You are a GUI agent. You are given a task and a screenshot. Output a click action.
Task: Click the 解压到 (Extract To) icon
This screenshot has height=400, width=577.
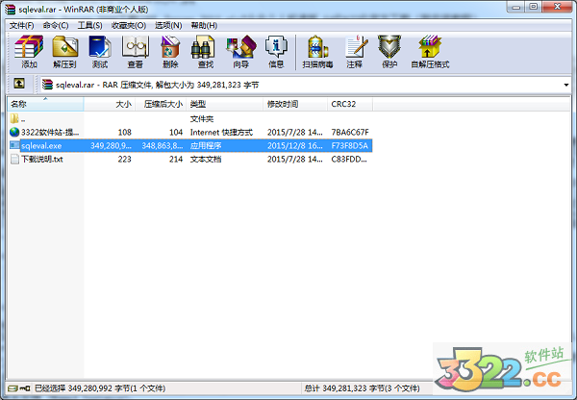pos(64,52)
